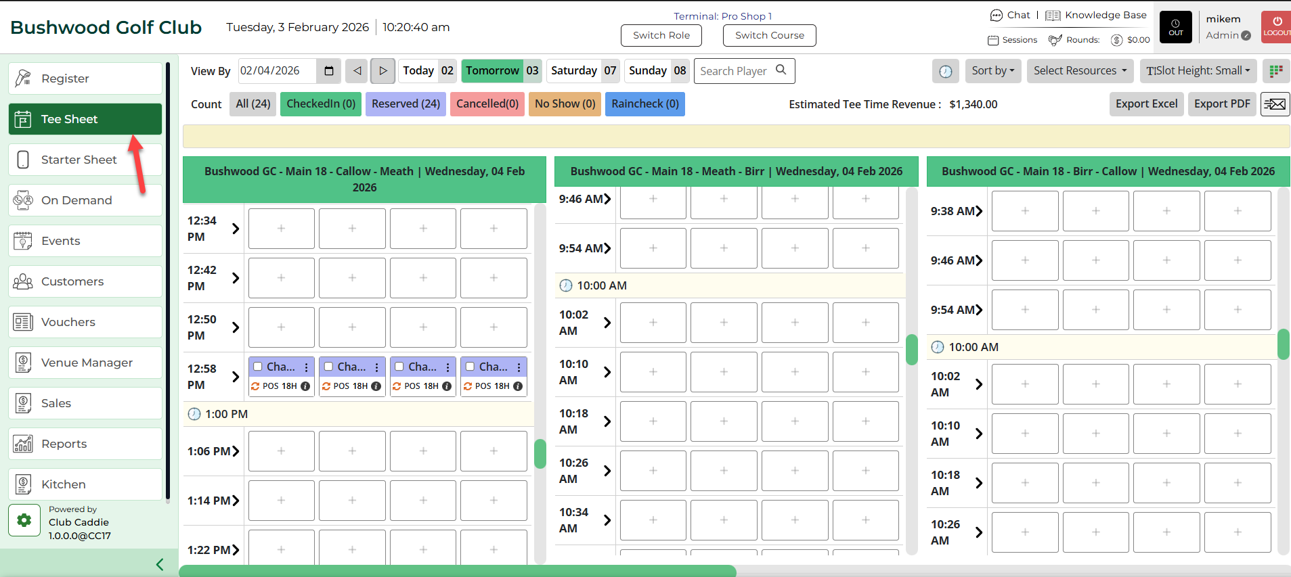Image resolution: width=1291 pixels, height=577 pixels.
Task: Tick the second 12:58 PM booking checkbox
Action: (329, 367)
